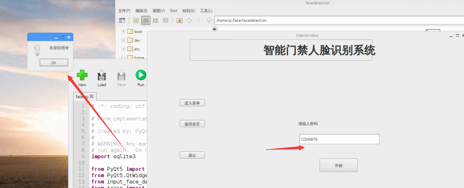Minimize the MainWindow window
464x188 pixels.
pyautogui.click(x=451, y=36)
